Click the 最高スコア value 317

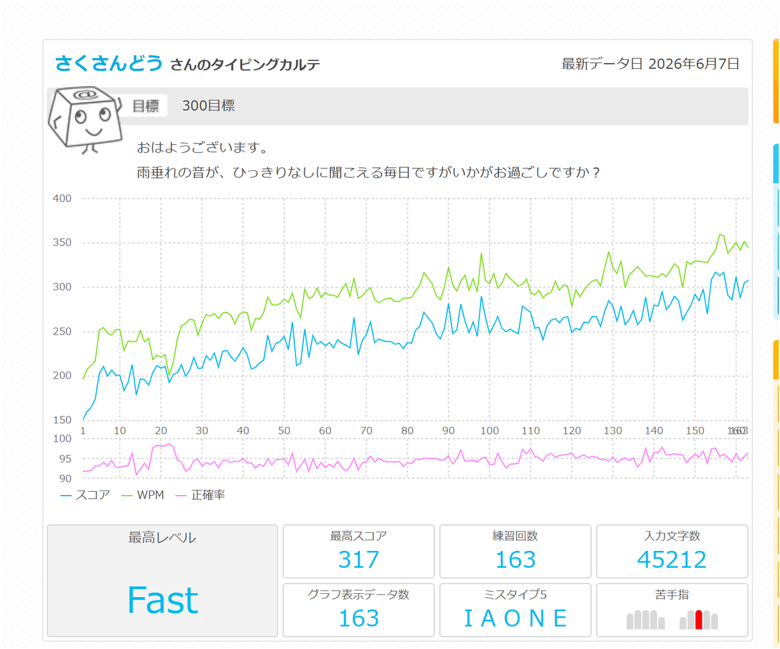click(359, 559)
